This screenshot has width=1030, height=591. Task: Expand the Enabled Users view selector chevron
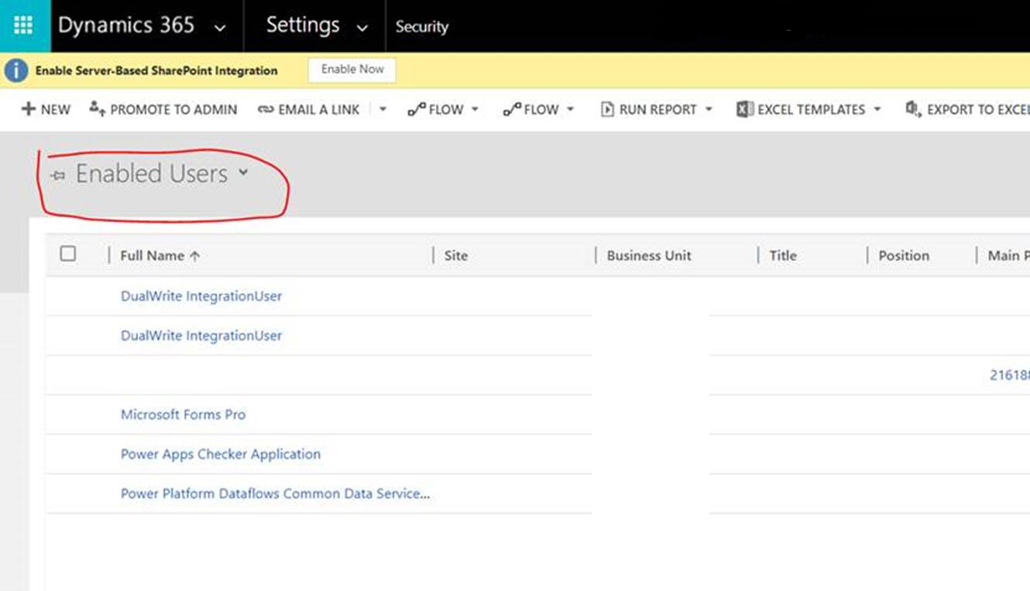pyautogui.click(x=244, y=173)
